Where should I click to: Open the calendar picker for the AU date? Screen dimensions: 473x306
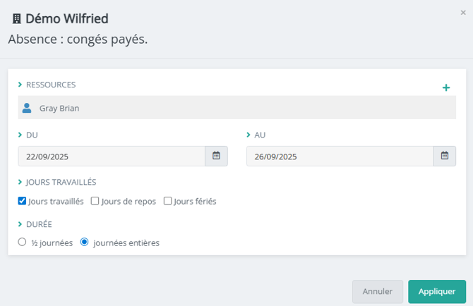point(445,156)
